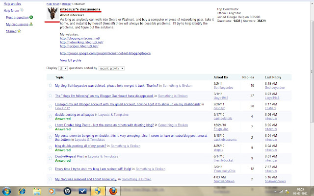Star the "I have Double blog Posts" topic
314x196 pixels.
coord(50,126)
